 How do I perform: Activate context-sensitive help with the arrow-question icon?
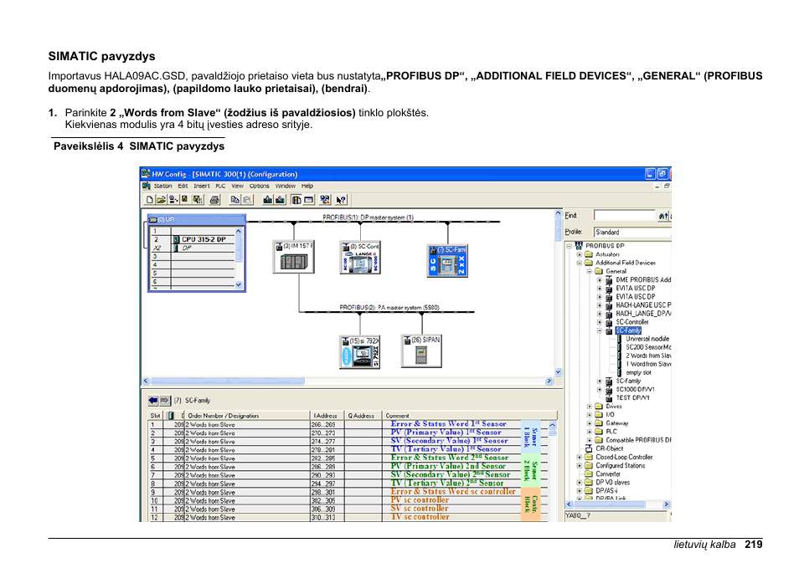click(341, 199)
